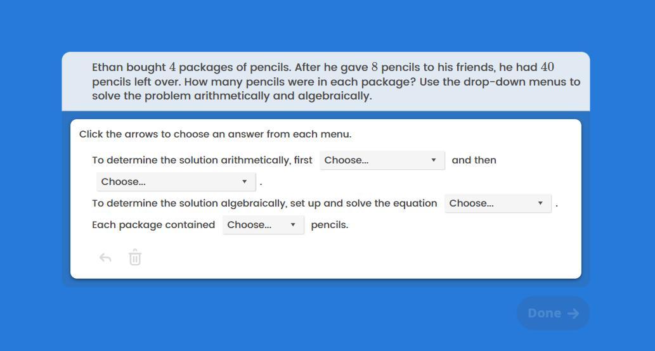Click the 'and then' text

tap(474, 160)
